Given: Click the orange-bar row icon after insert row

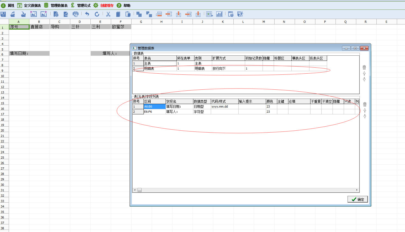Looking at the screenshot, I should (x=169, y=14).
